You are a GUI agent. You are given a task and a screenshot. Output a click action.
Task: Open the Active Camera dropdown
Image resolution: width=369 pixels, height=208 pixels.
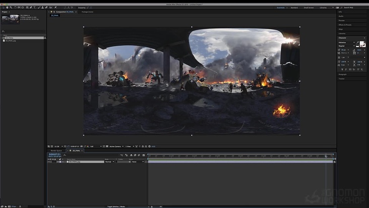(x=116, y=146)
